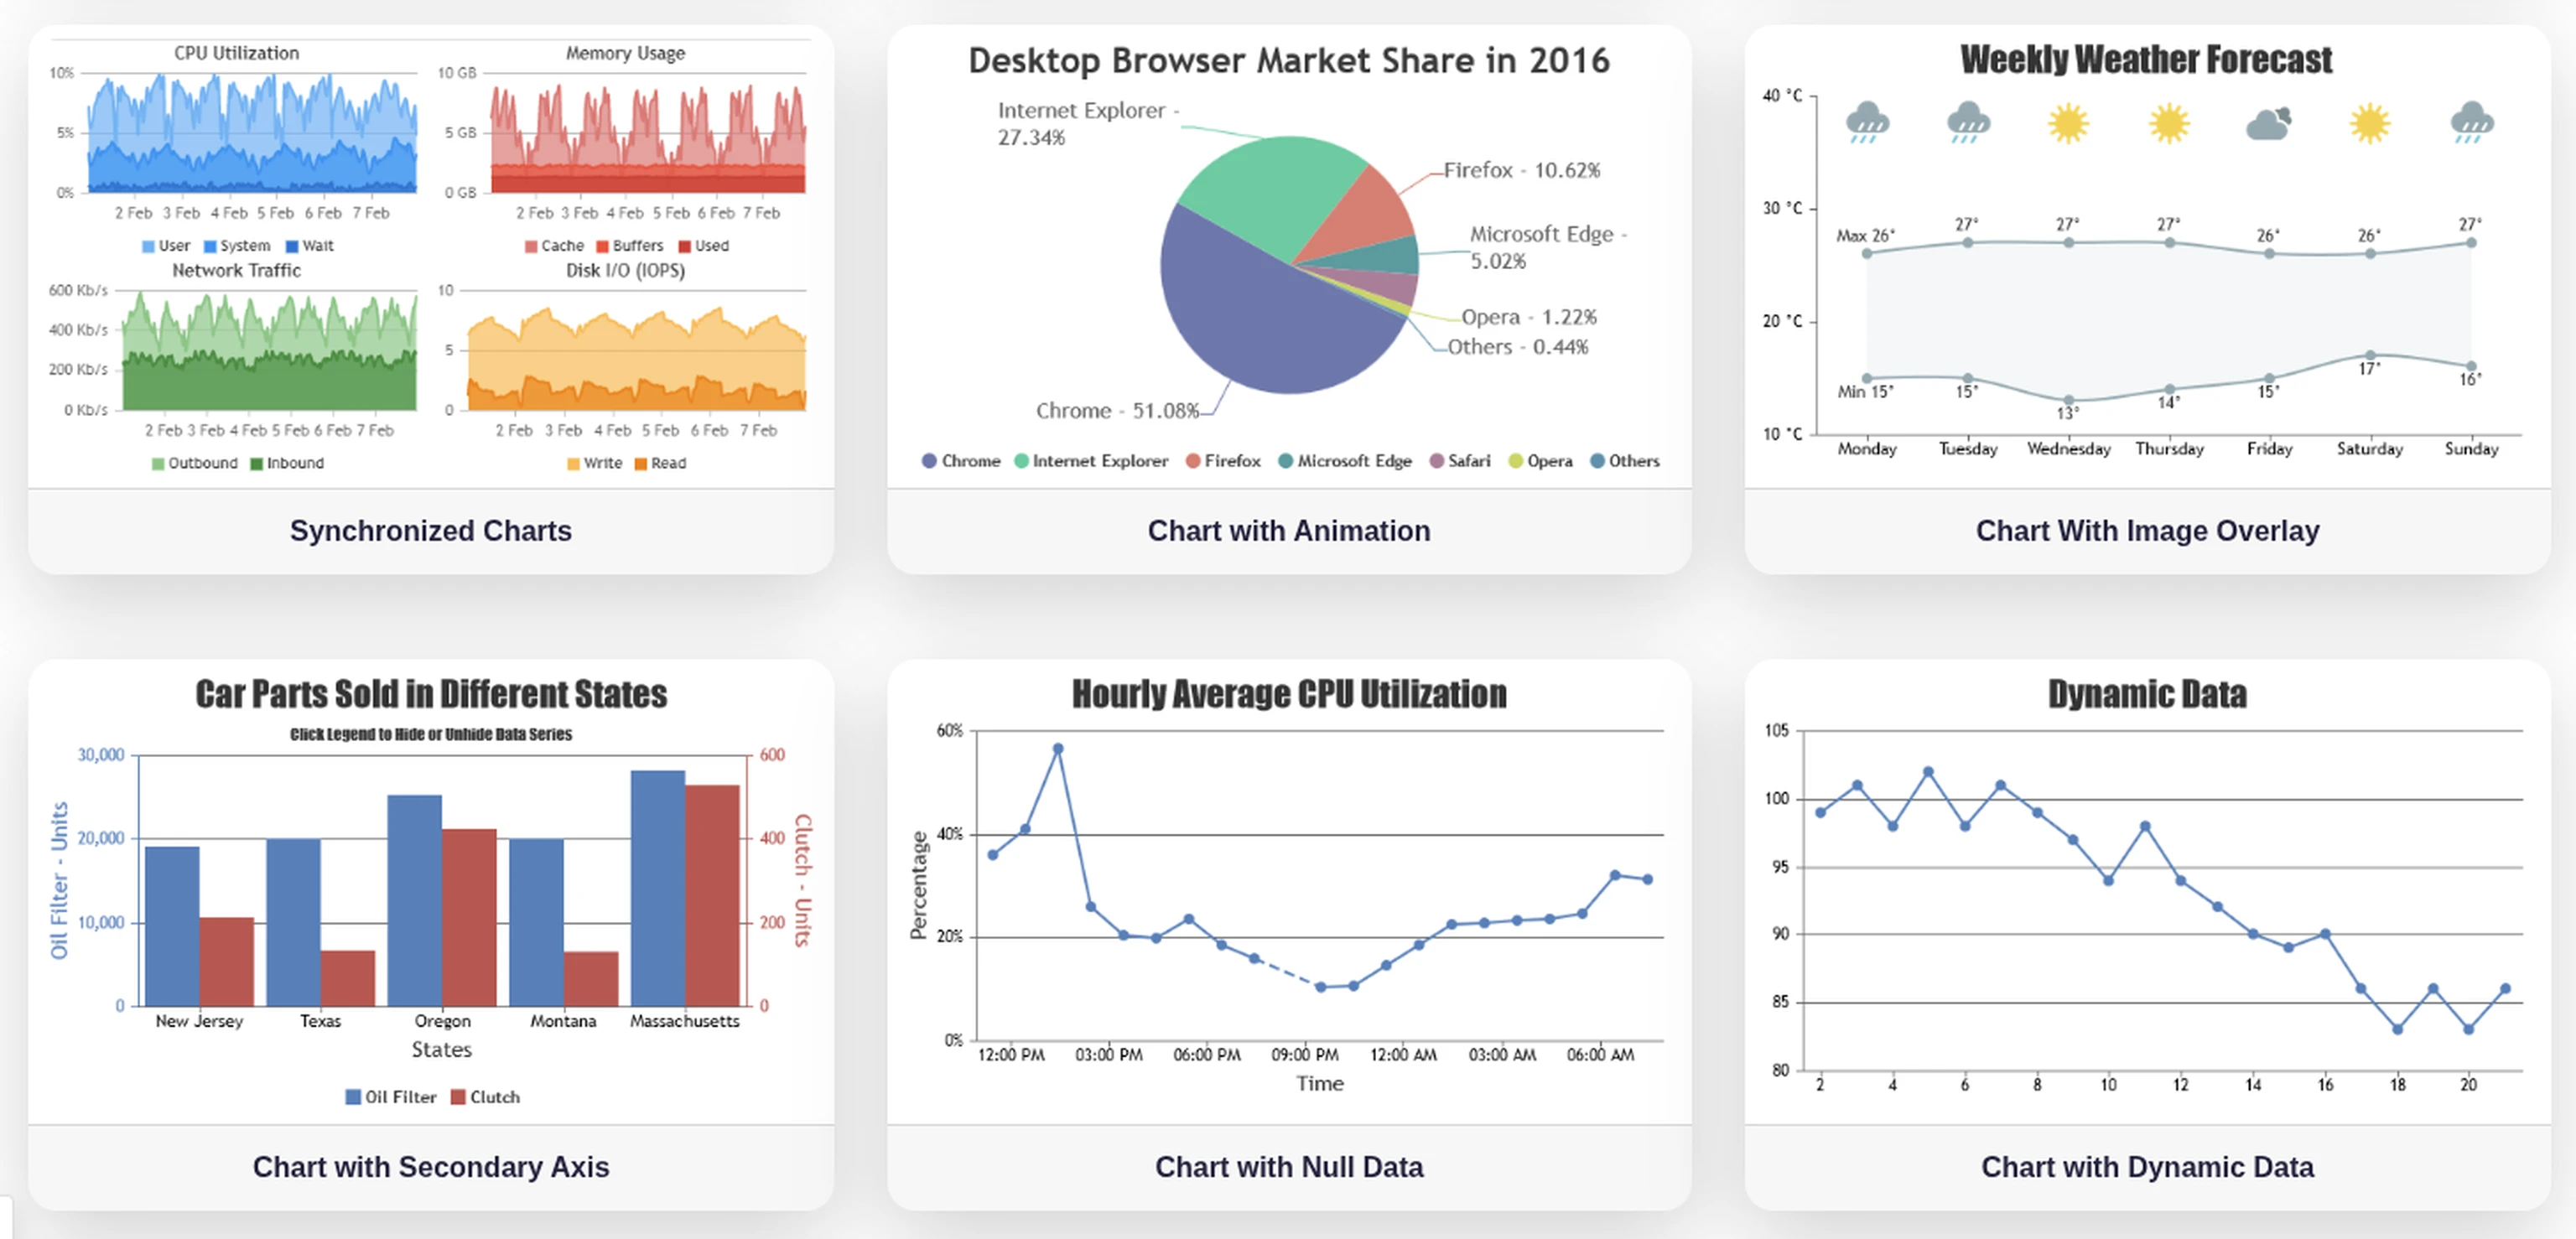Open Chart with Secondary Axis example

pos(430,1166)
